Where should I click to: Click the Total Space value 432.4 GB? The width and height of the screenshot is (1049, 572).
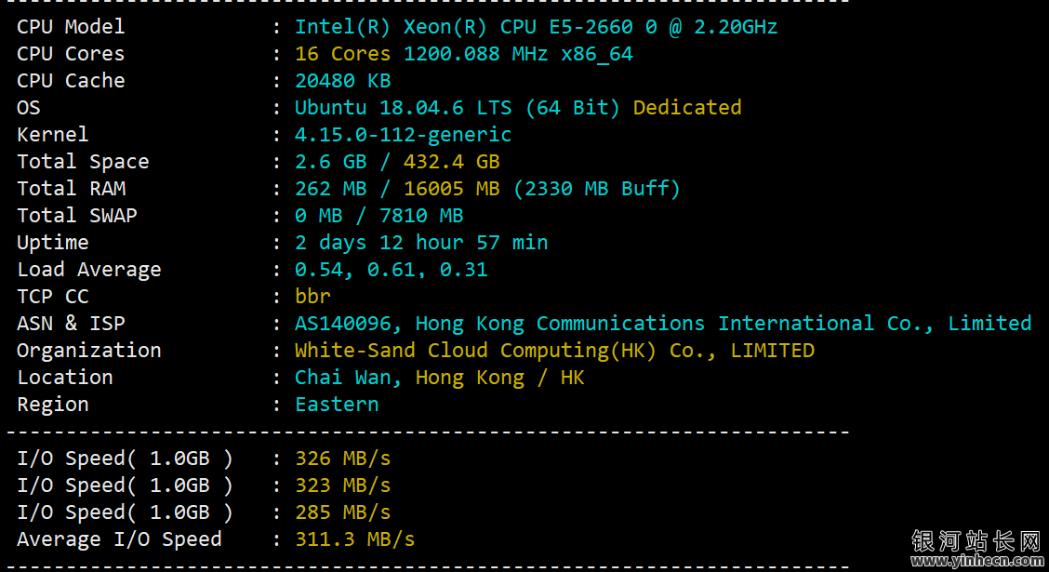pos(452,162)
